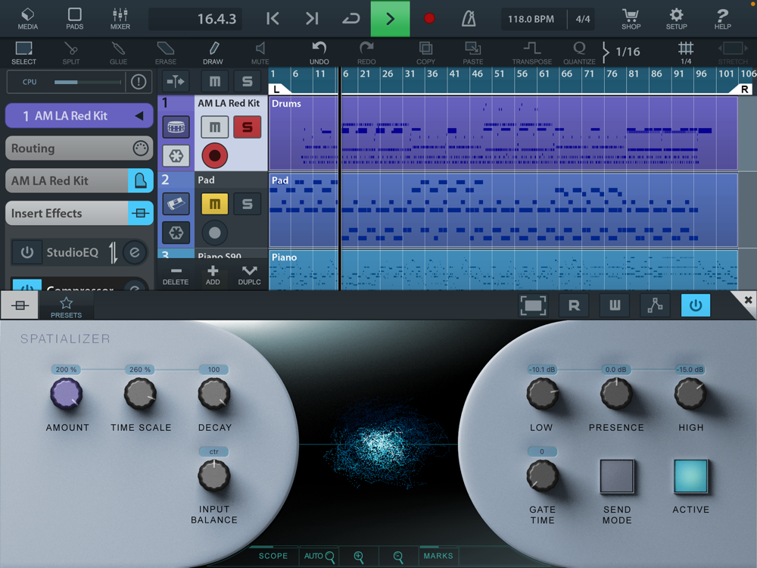Open the Shop cart icon
This screenshot has height=568, width=757.
631,18
